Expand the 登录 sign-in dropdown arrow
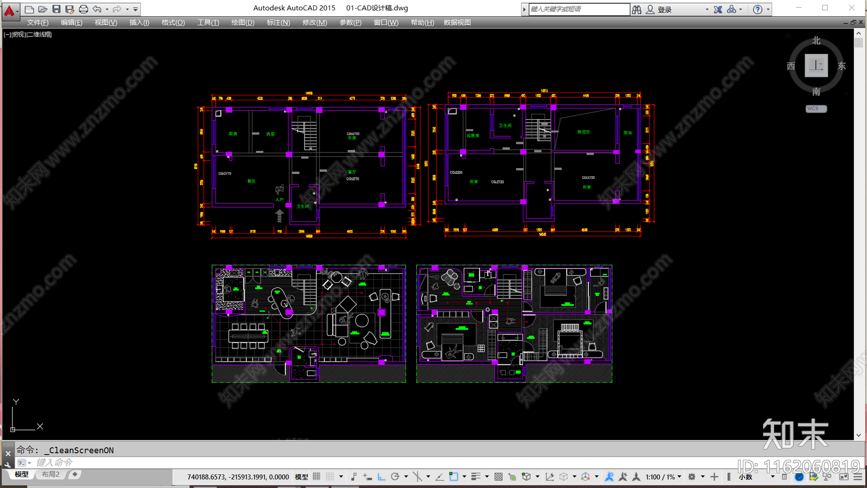Image resolution: width=867 pixels, height=488 pixels. [x=707, y=9]
